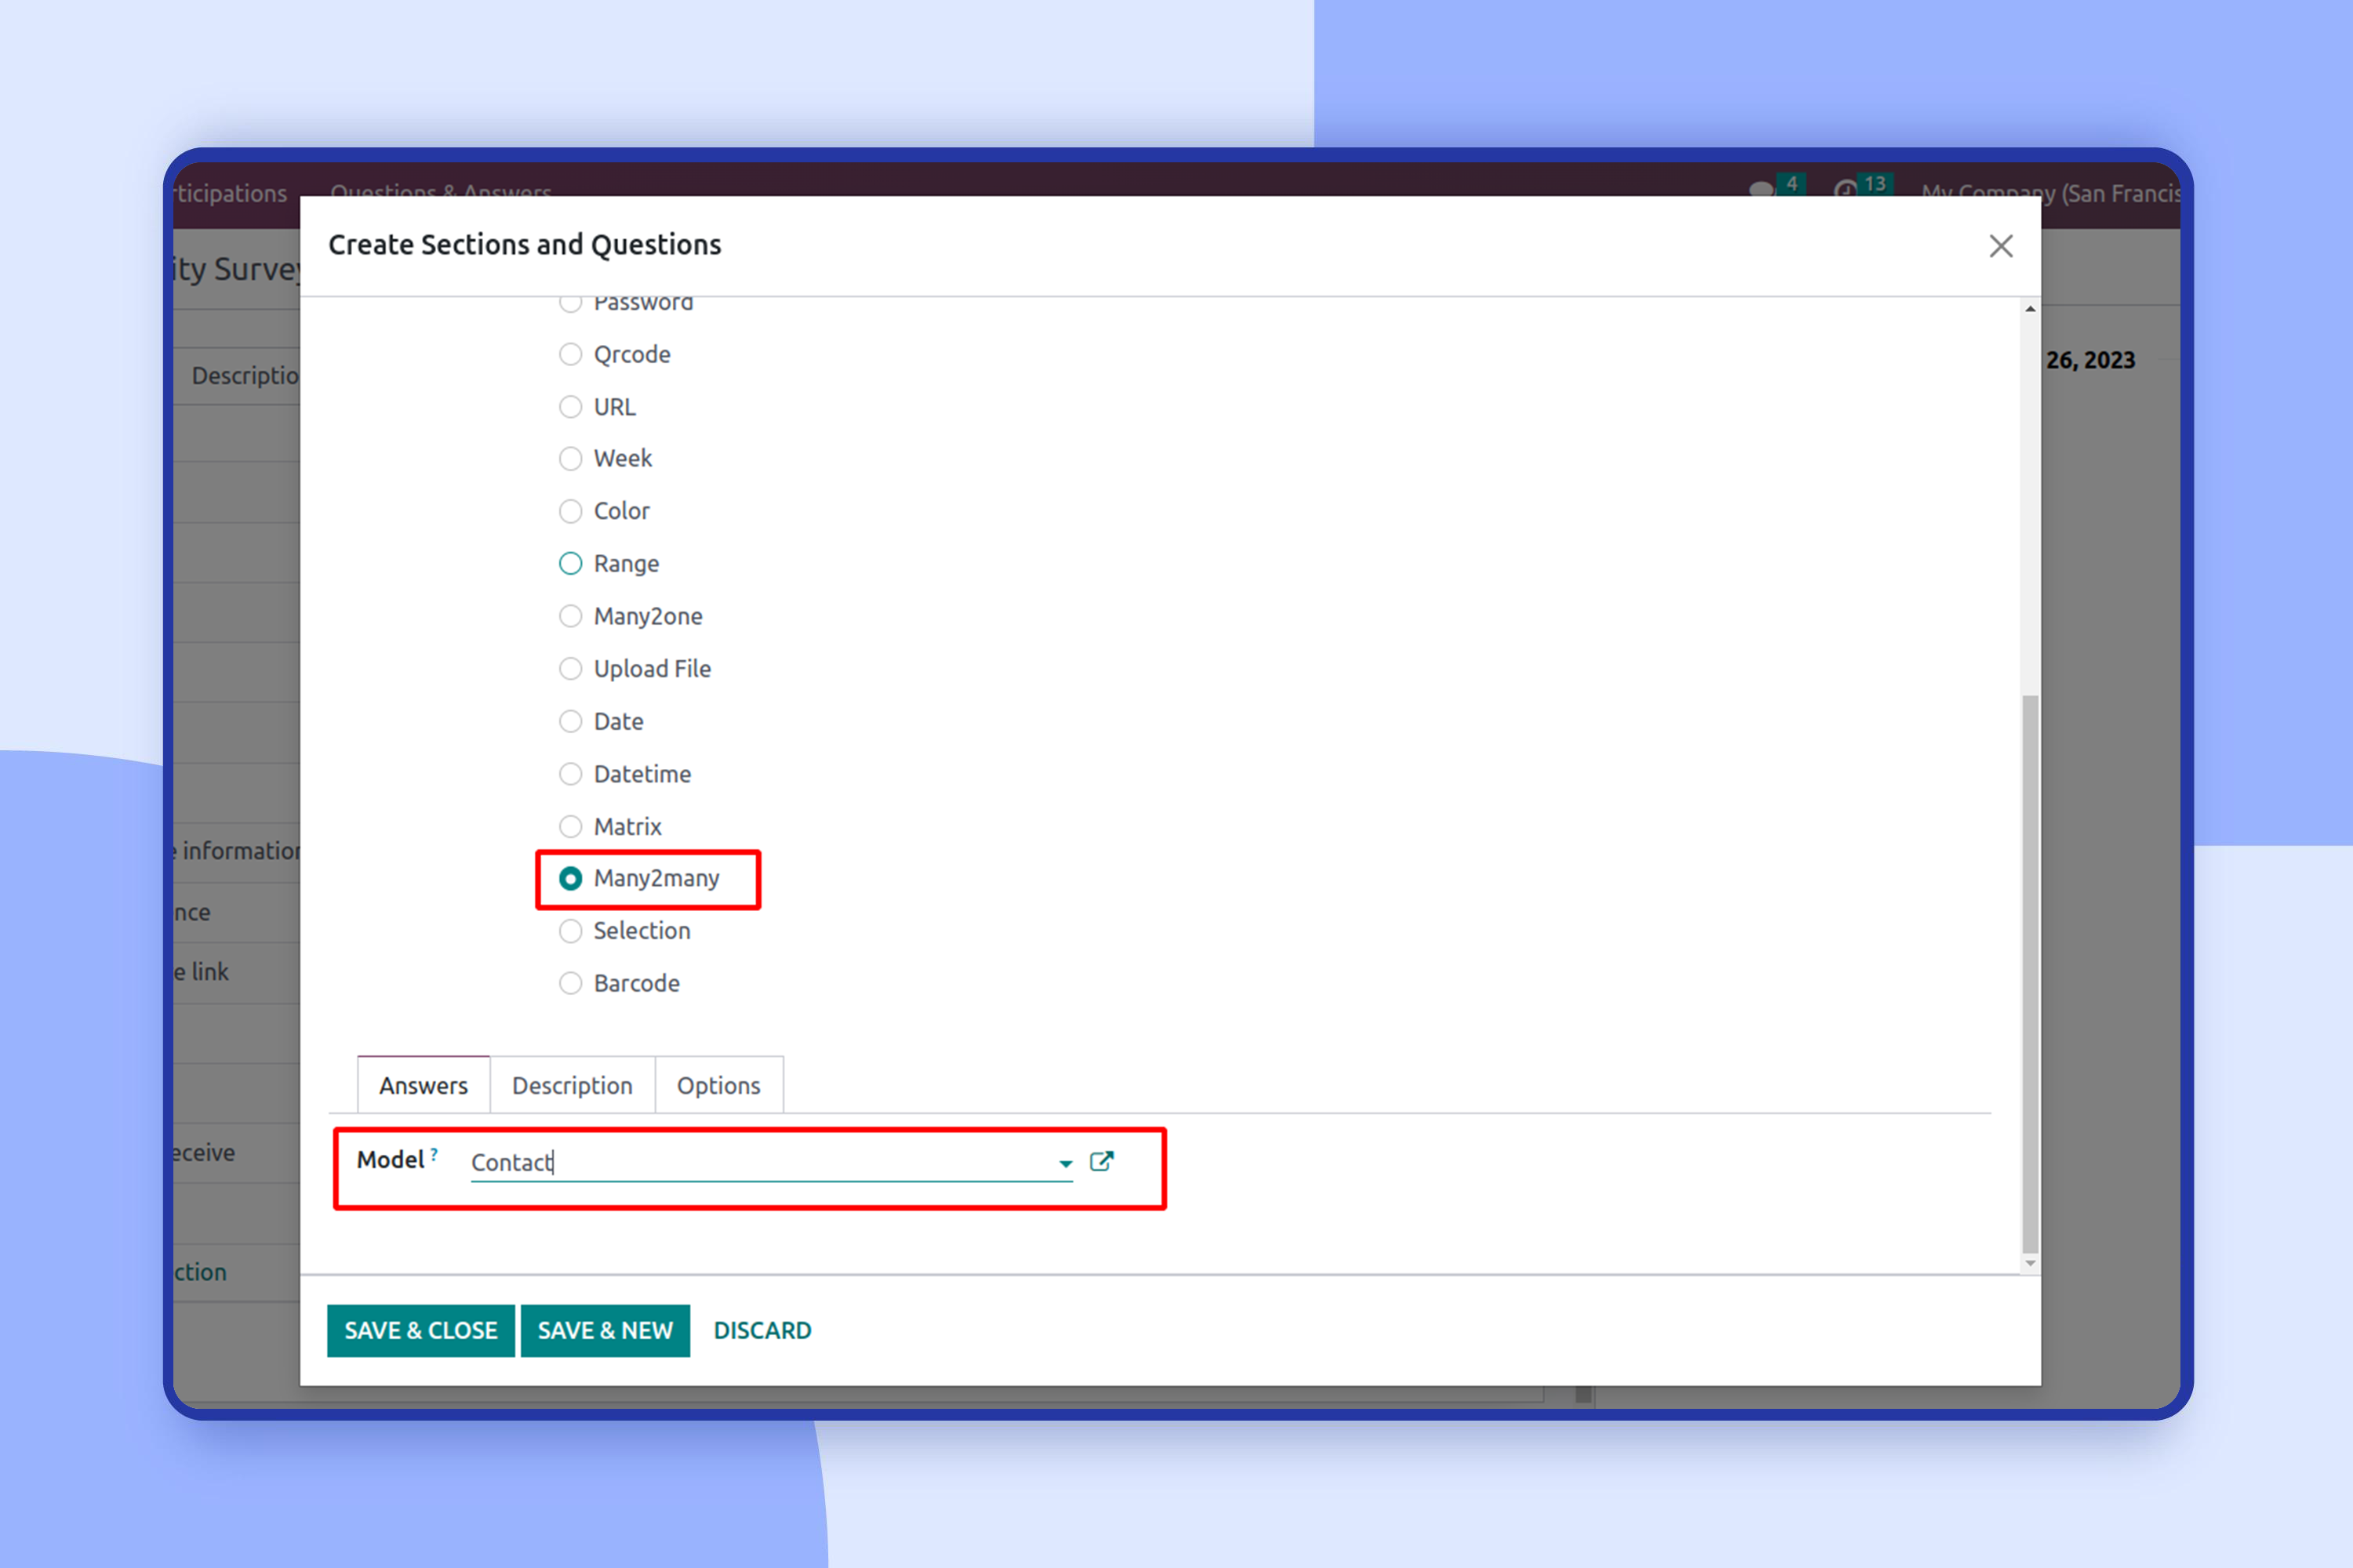The image size is (2353, 1568).
Task: Expand the Model dropdown arrow
Action: click(1065, 1163)
